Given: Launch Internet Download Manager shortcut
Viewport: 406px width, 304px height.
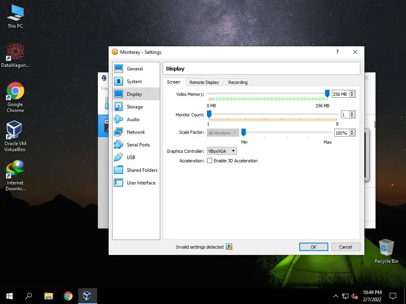Looking at the screenshot, I should pos(15,176).
